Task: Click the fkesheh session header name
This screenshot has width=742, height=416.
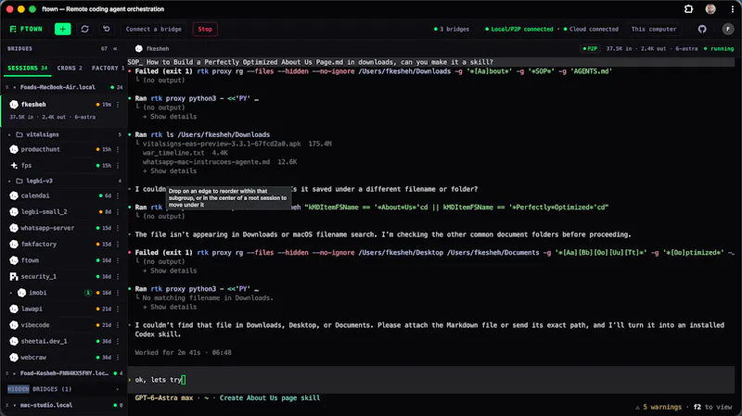Action: pyautogui.click(x=158, y=49)
